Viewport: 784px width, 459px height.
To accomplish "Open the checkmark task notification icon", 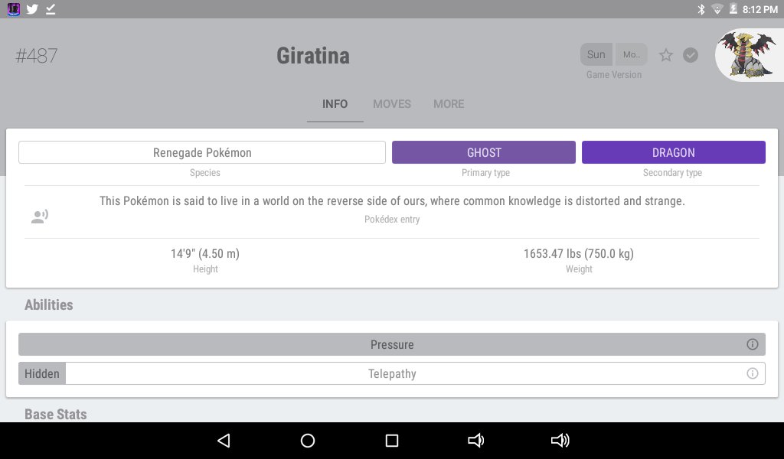I will click(x=51, y=9).
